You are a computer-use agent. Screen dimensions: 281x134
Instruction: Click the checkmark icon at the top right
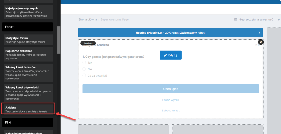click(x=279, y=19)
